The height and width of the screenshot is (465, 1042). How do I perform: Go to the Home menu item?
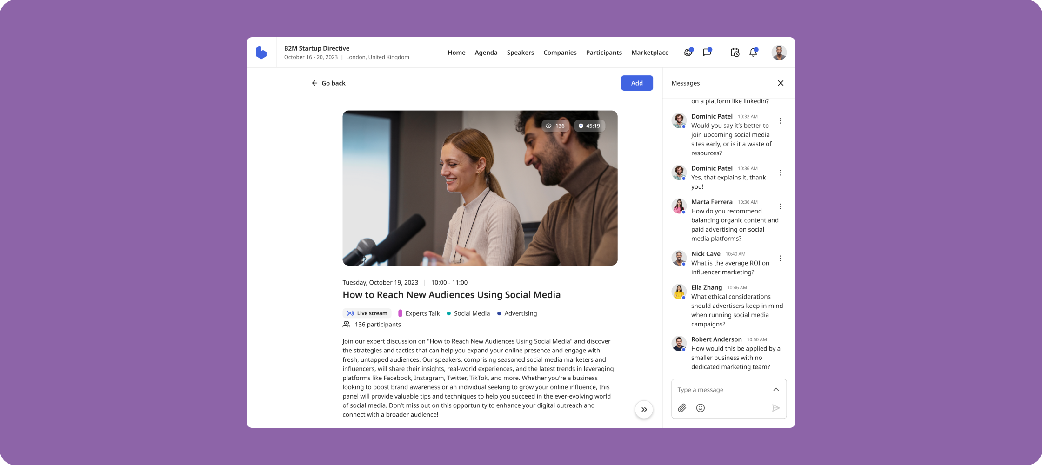(456, 53)
